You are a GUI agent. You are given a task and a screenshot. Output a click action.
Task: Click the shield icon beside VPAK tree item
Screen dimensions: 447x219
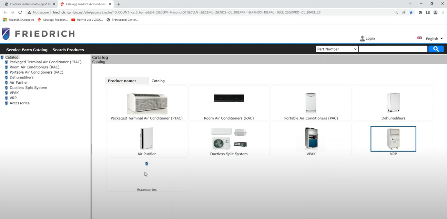[7, 93]
